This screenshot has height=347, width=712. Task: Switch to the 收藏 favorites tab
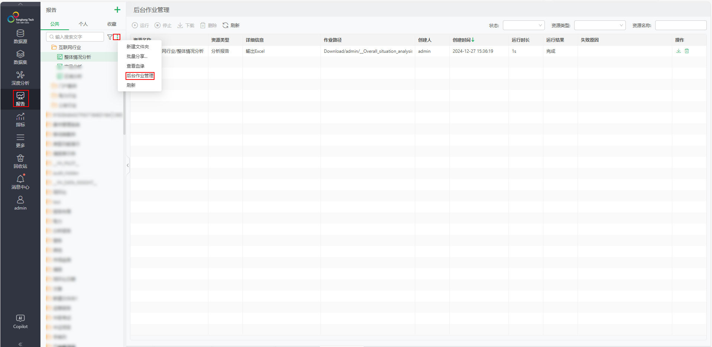click(112, 24)
